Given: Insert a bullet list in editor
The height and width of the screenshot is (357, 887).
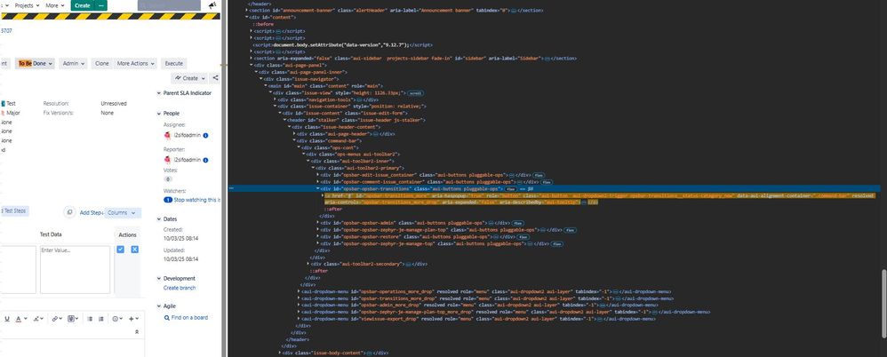Looking at the screenshot, I should [90, 319].
